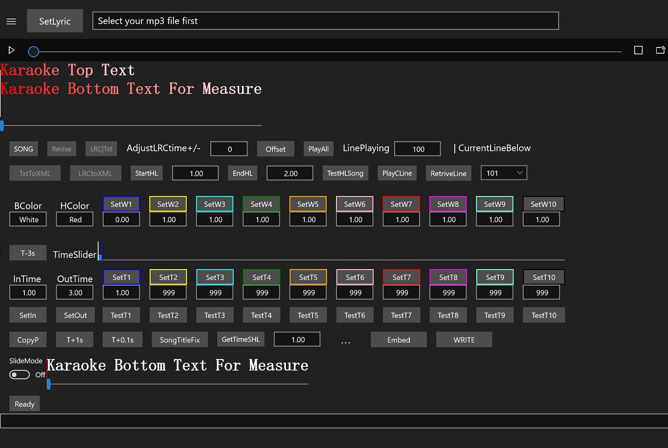Click the SONG button

(x=23, y=149)
